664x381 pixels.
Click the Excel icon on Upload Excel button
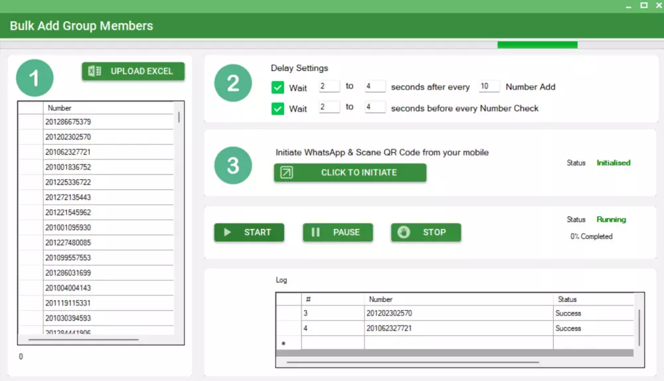94,71
